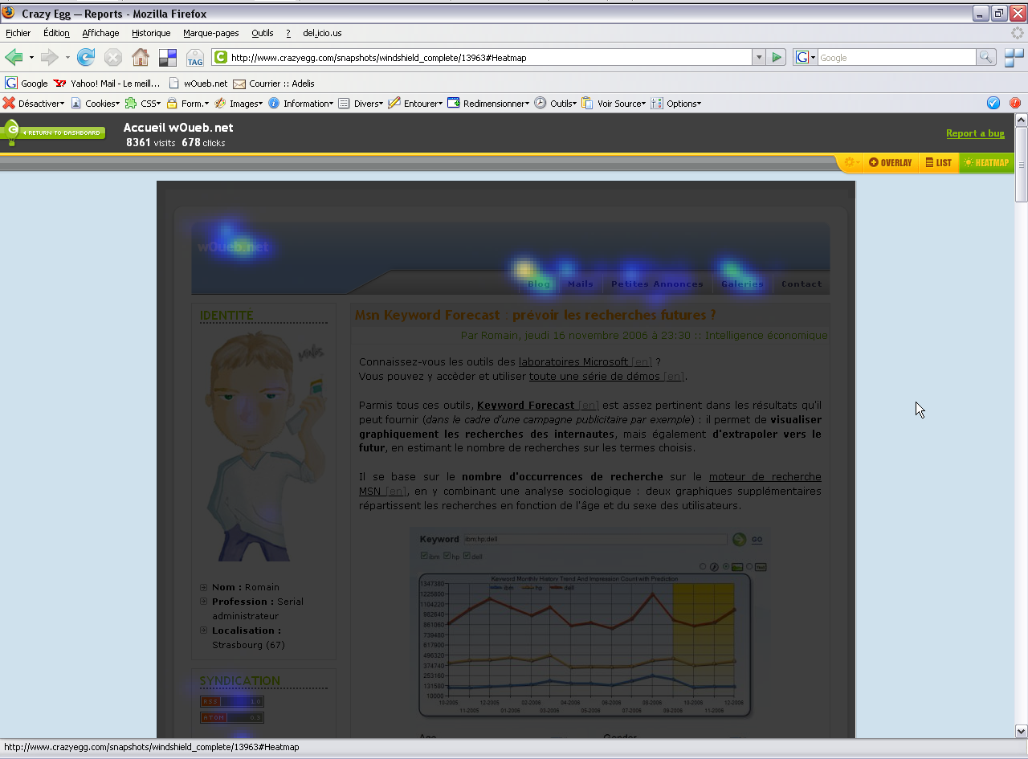Open the Galeries link in the site navigation
1028x759 pixels.
[x=742, y=284]
